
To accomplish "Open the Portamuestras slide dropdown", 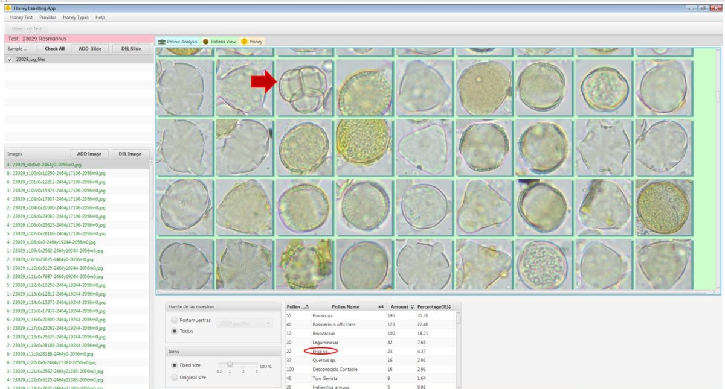I will coord(244,323).
